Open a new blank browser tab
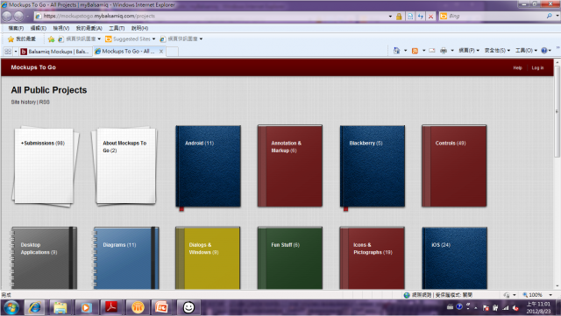This screenshot has height=316, width=561. pyautogui.click(x=172, y=52)
